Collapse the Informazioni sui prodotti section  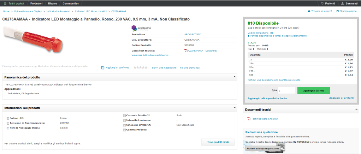click(x=235, y=107)
